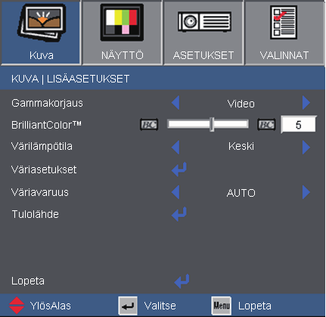Click the Valitse enter key button

pos(128,306)
